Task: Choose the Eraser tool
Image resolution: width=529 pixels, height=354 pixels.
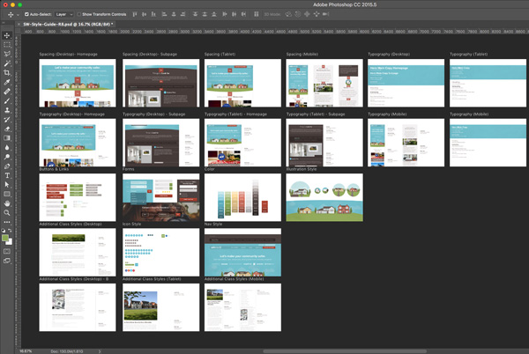Action: coord(7,129)
